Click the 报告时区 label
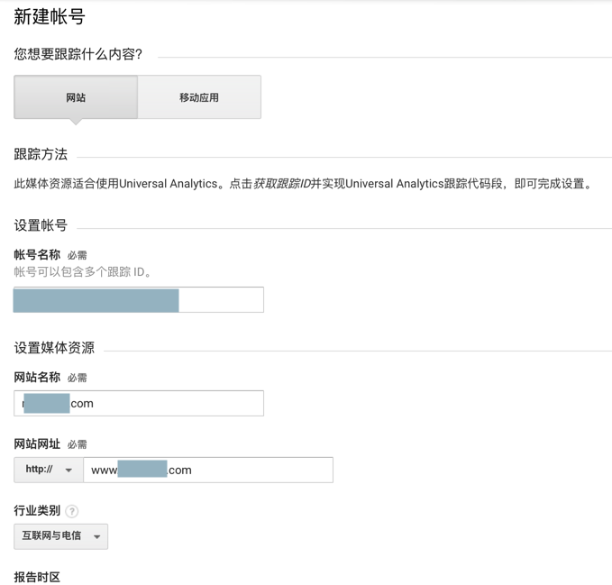The image size is (612, 585). 37,577
